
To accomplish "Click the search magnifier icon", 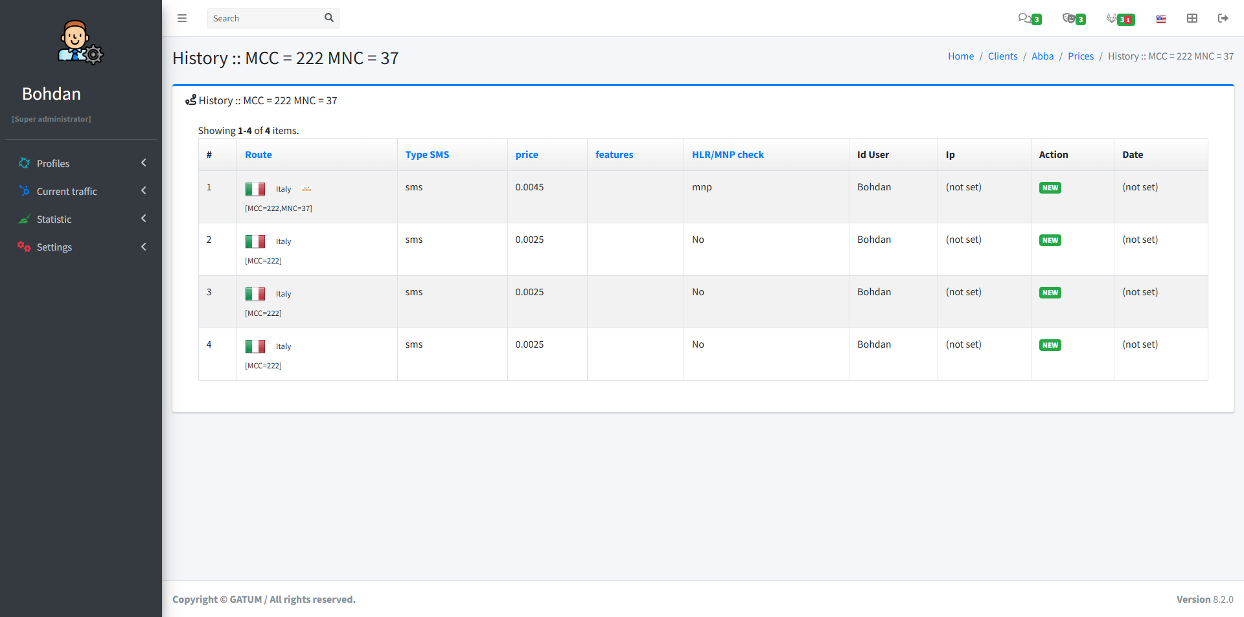I will (329, 18).
